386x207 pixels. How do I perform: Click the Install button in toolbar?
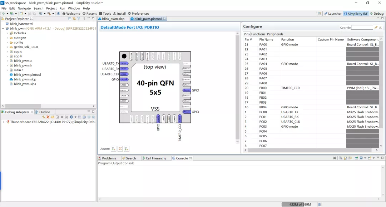(x=119, y=14)
